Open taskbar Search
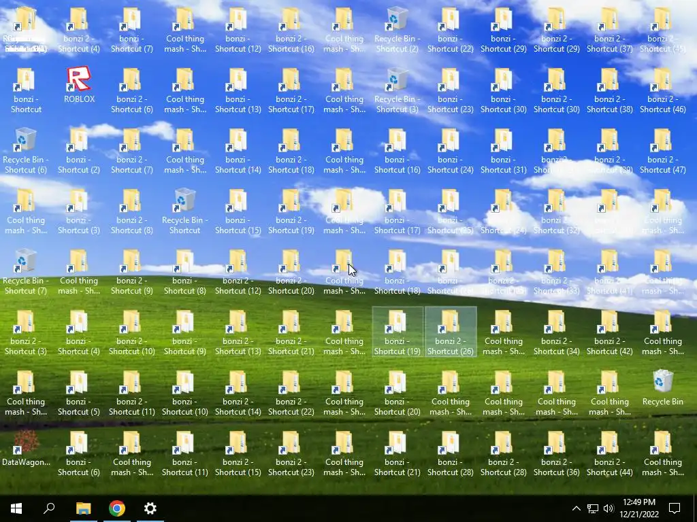This screenshot has height=522, width=697. [49, 508]
